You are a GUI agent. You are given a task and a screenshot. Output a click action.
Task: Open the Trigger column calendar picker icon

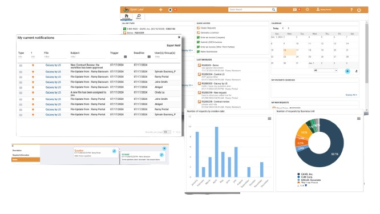(x=126, y=56)
